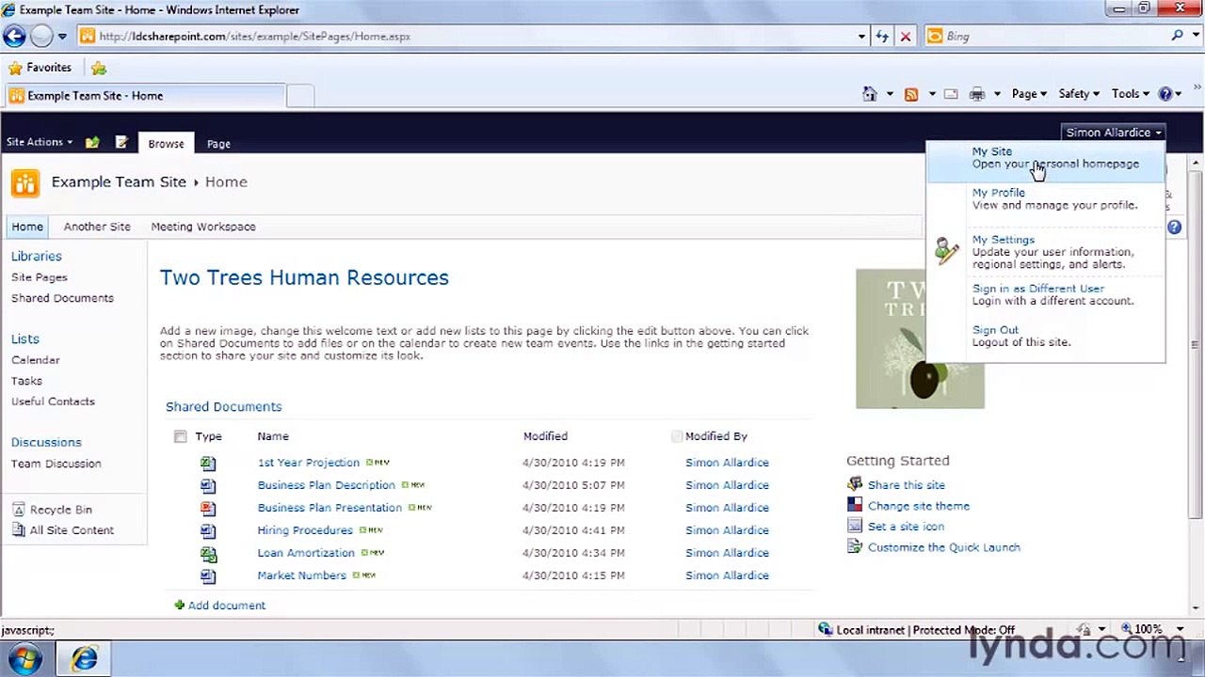Click the Set a site icon image
The height and width of the screenshot is (677, 1205).
pyautogui.click(x=855, y=526)
